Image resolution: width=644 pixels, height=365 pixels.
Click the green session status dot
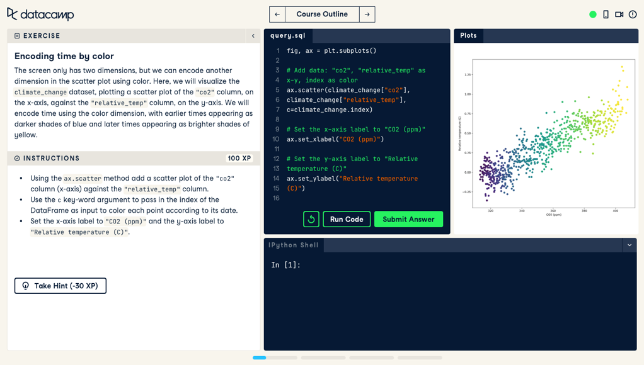point(592,14)
